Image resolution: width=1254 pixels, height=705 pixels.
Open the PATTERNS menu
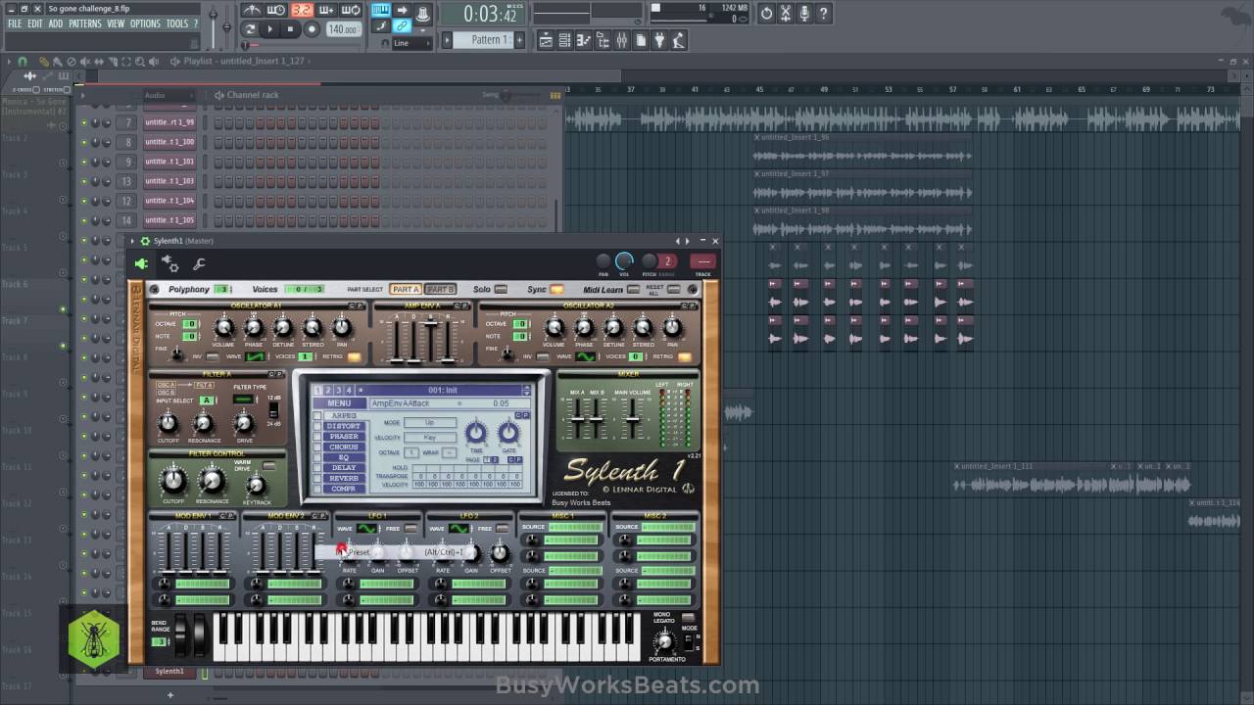click(84, 23)
